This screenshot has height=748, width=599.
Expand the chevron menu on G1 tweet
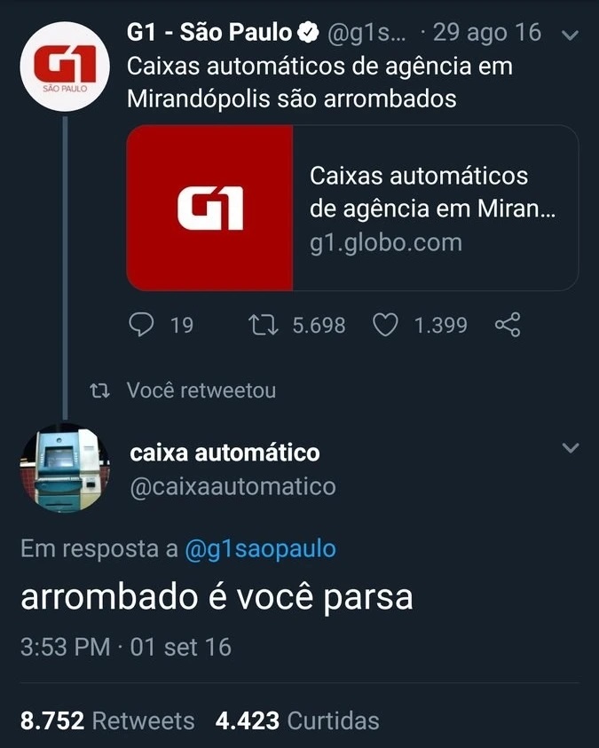click(x=571, y=35)
